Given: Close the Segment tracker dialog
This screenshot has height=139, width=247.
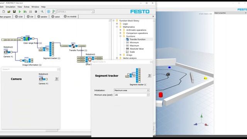Looking at the screenshot, I should (x=151, y=62).
